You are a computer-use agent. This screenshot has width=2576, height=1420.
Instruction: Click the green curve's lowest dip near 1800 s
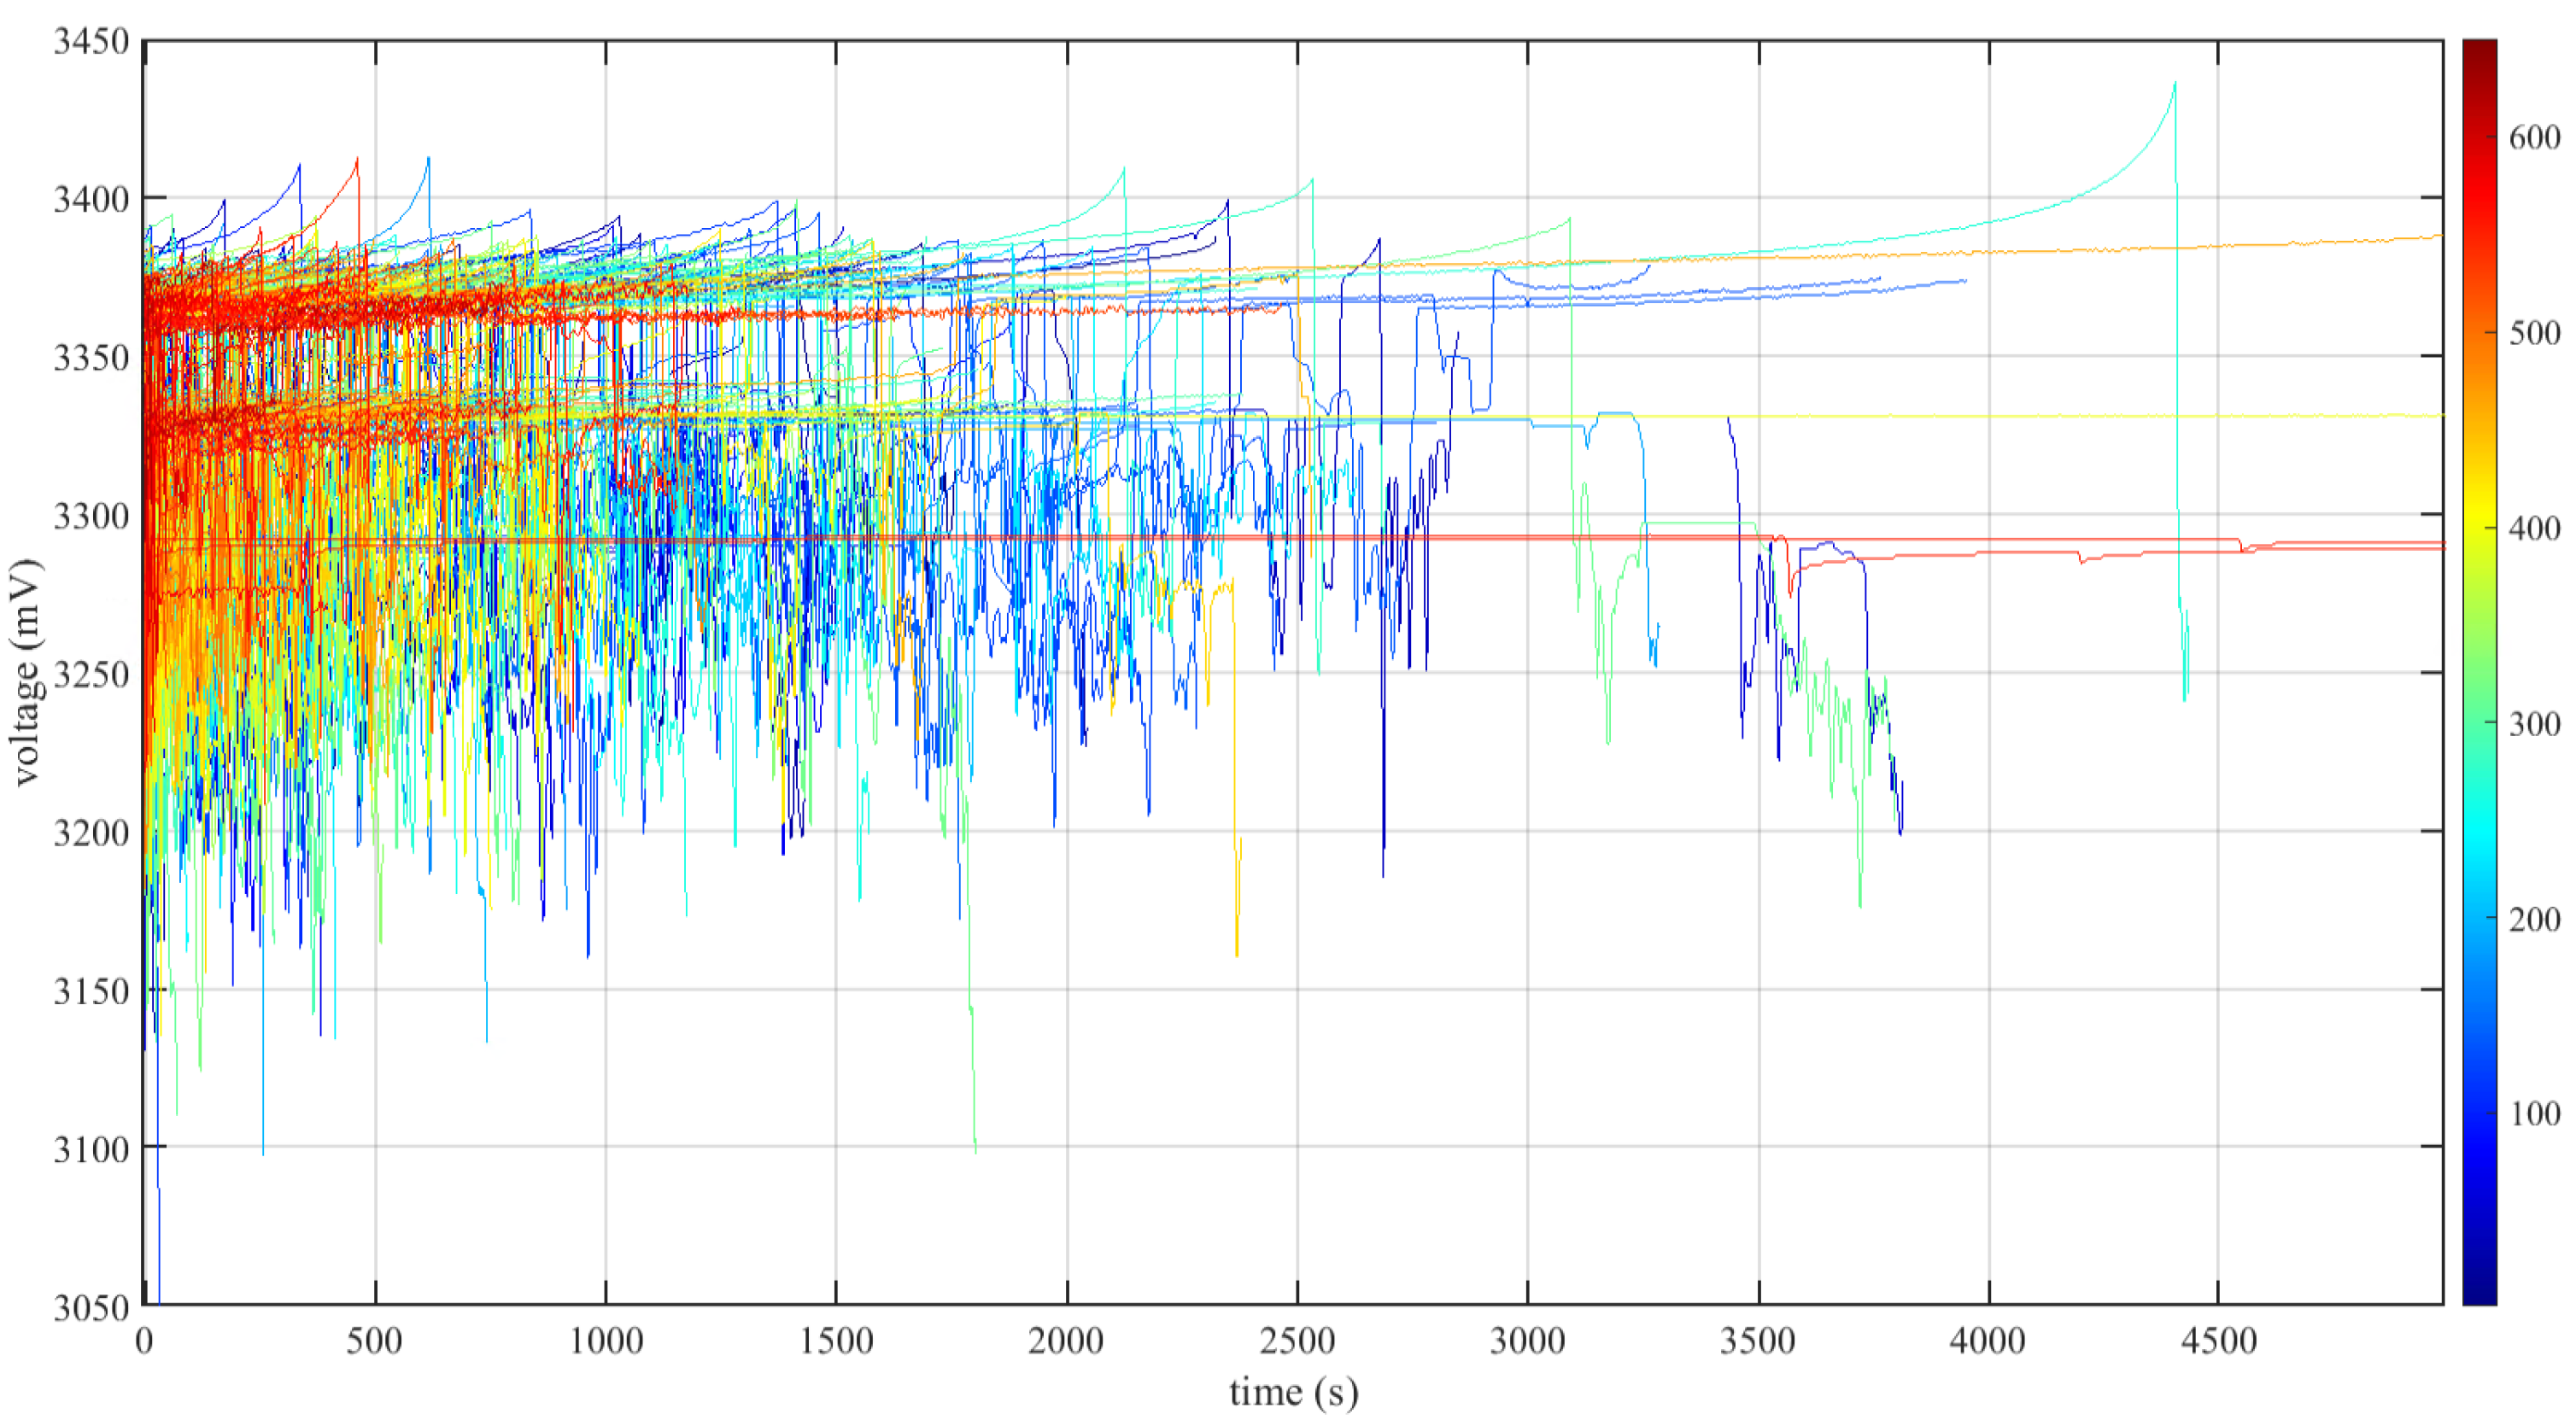click(975, 1150)
